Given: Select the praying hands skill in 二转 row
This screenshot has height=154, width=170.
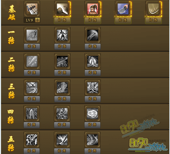Looking at the screenshot, I should pyautogui.click(x=93, y=61).
